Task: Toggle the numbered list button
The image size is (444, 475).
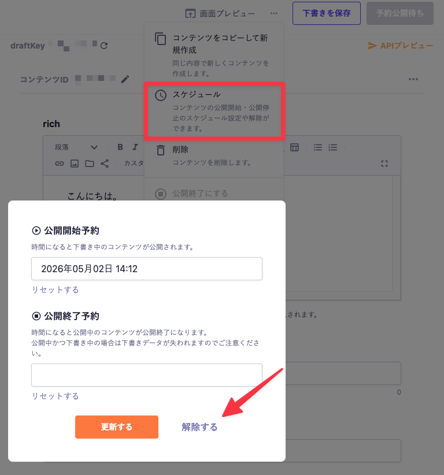Action: [332, 147]
